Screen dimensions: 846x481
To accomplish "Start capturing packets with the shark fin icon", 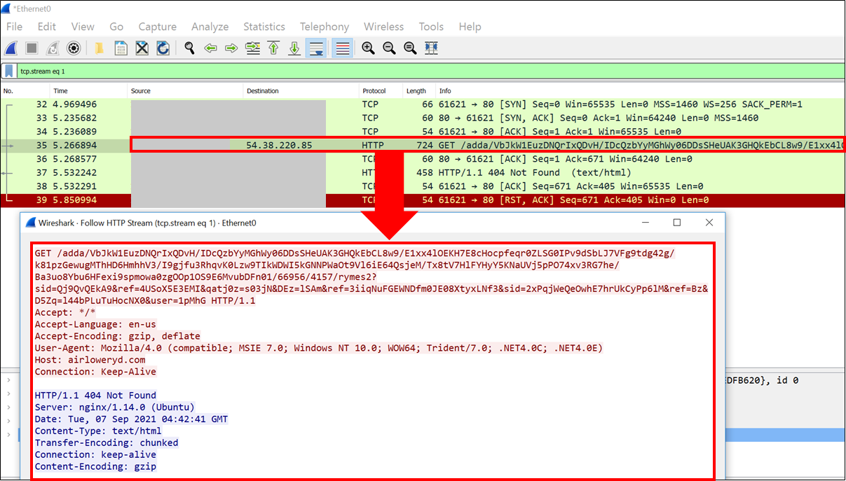I will tap(11, 48).
